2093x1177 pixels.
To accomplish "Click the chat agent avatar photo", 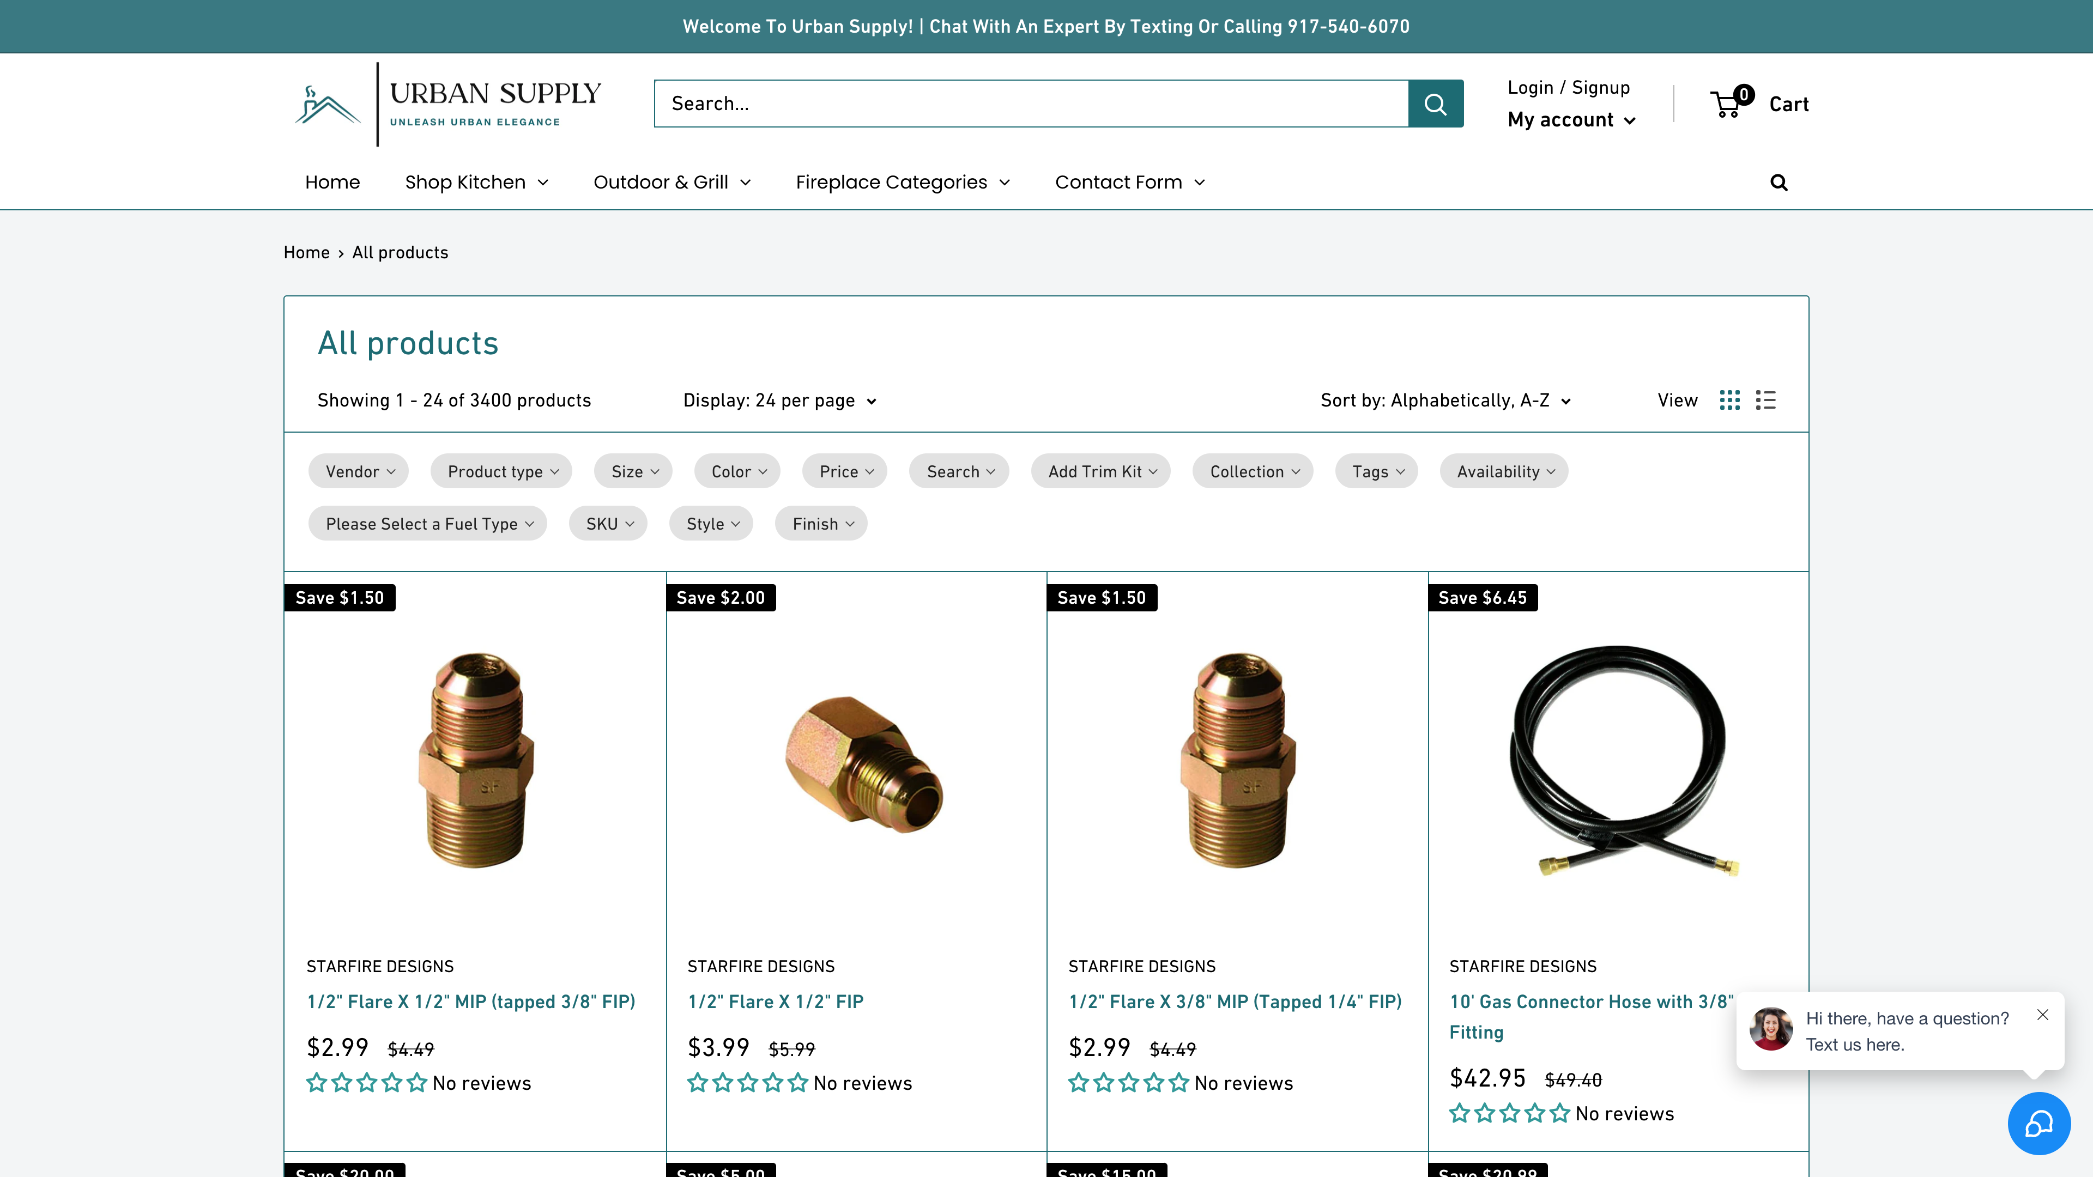I will [1771, 1029].
